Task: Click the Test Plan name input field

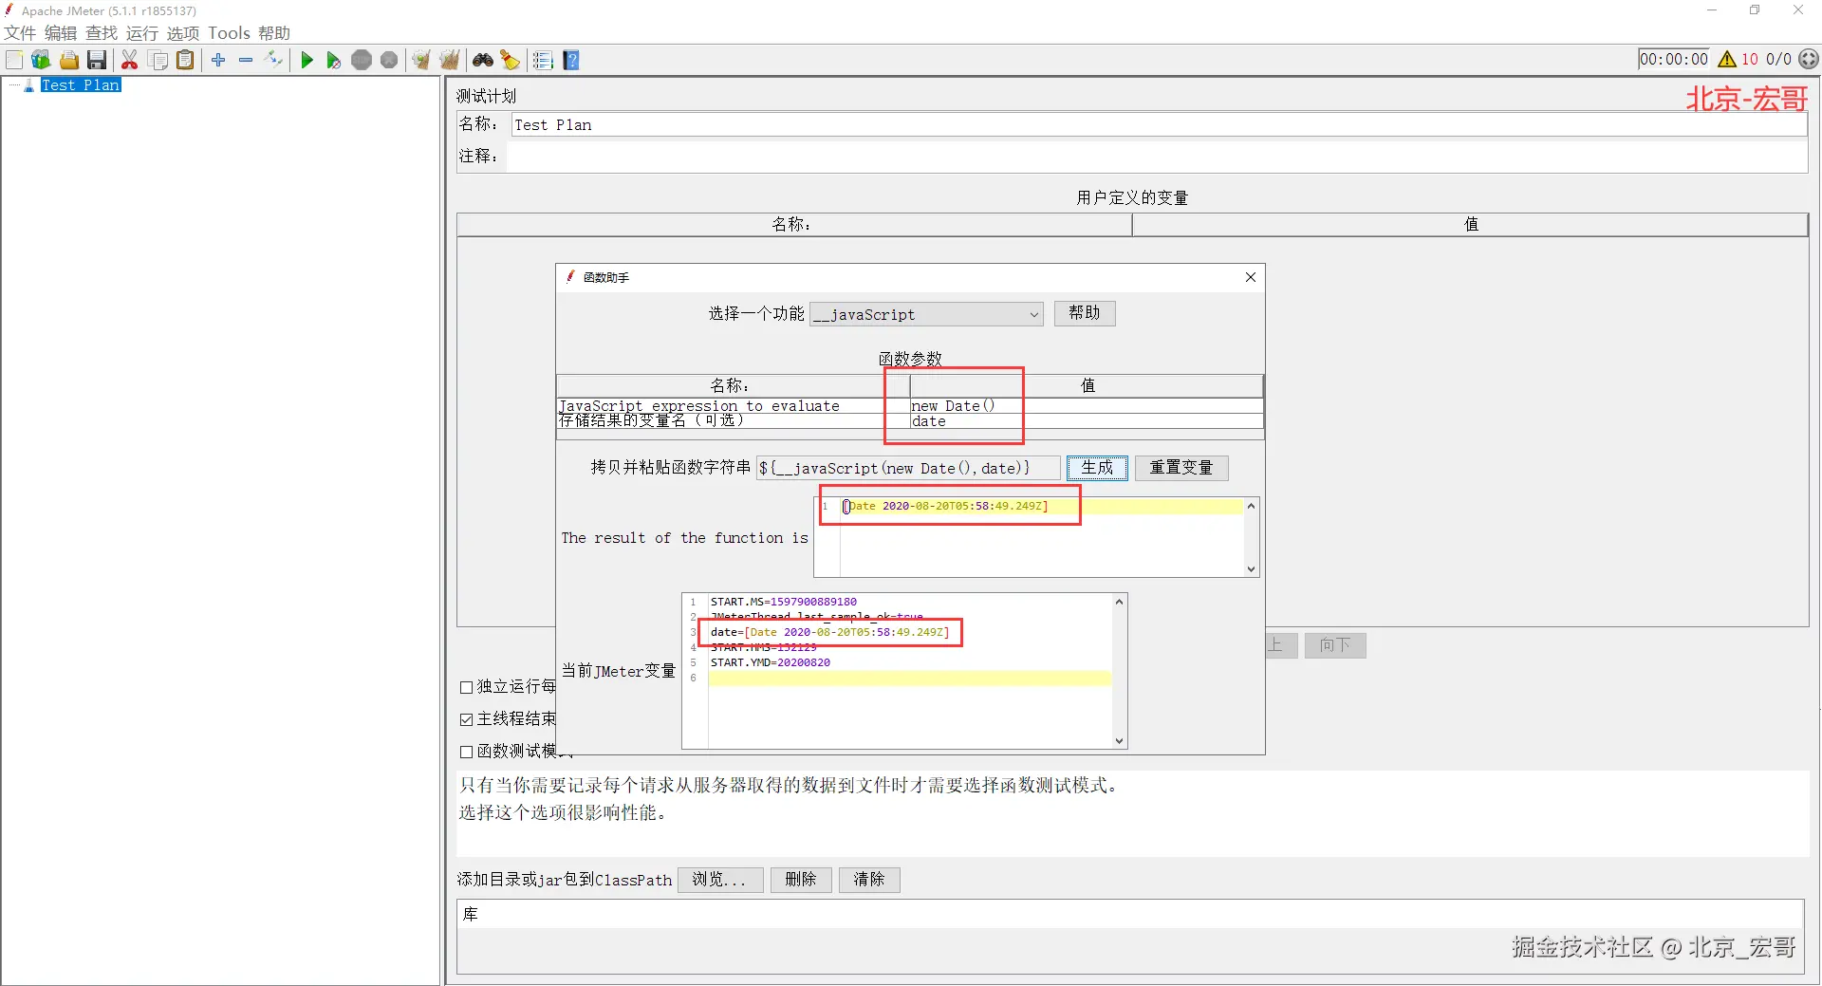Action: (x=1159, y=125)
